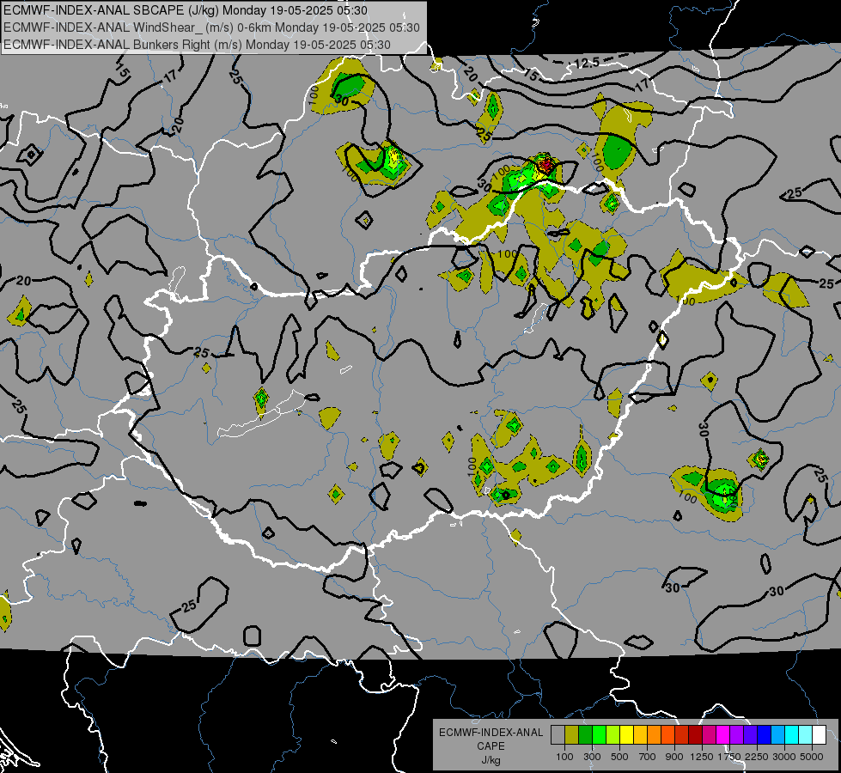This screenshot has height=773, width=841.
Task: Click the 12.5 contour label
Action: [x=586, y=63]
